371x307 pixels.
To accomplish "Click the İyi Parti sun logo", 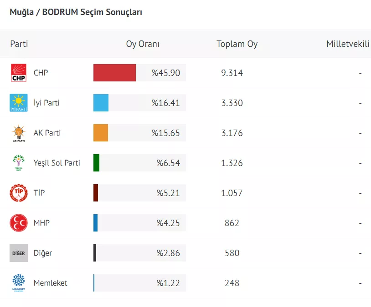I will pos(19,103).
